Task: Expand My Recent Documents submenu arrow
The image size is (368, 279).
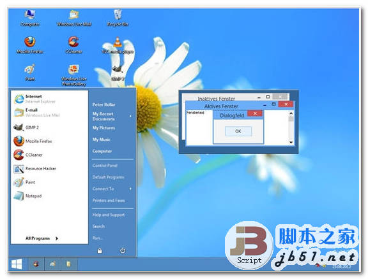Action: click(x=130, y=116)
